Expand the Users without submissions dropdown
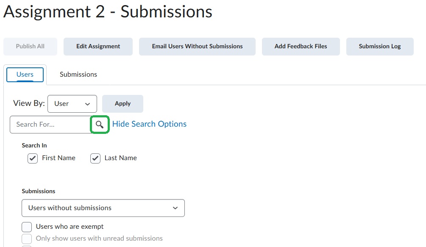Screen dimensions: 426x247 click(x=103, y=208)
